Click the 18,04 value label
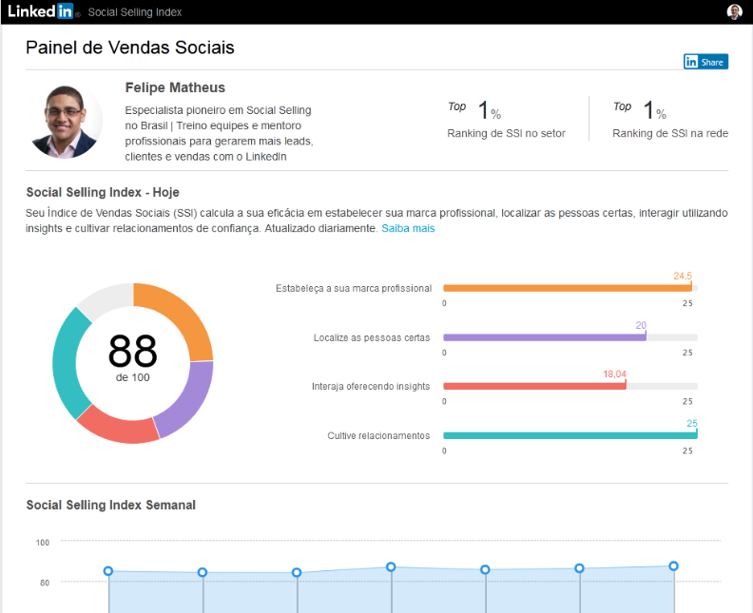 click(615, 374)
